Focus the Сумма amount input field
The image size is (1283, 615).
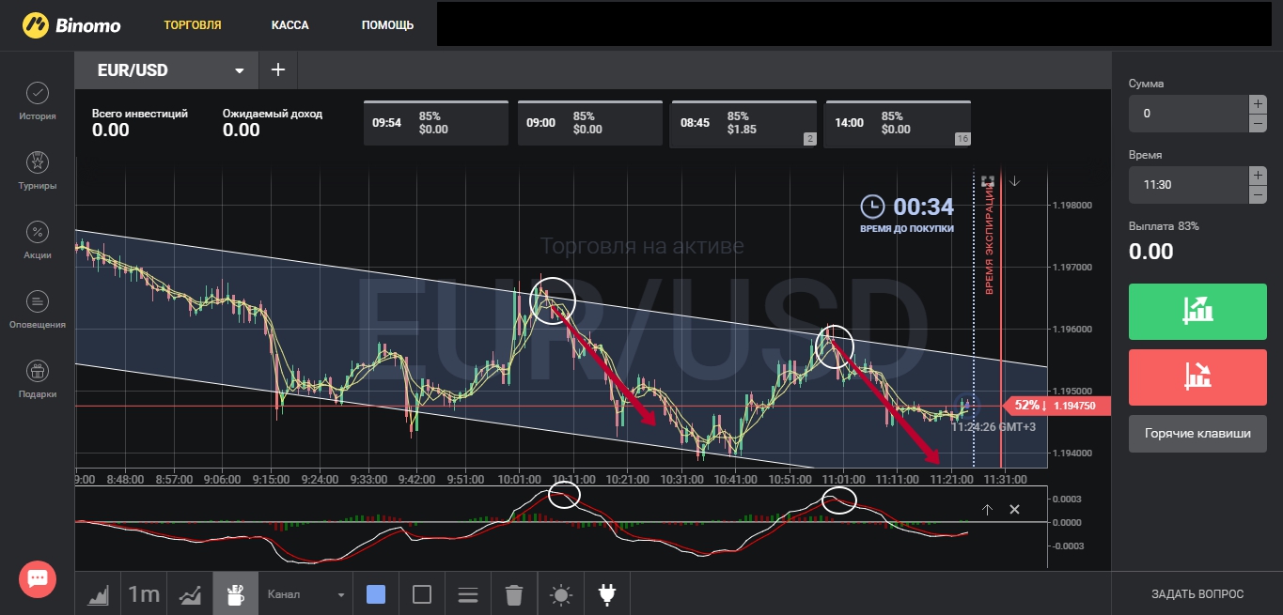(1188, 114)
